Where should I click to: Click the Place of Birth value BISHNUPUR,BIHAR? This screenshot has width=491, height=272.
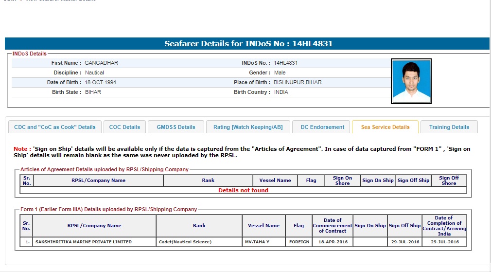(298, 82)
